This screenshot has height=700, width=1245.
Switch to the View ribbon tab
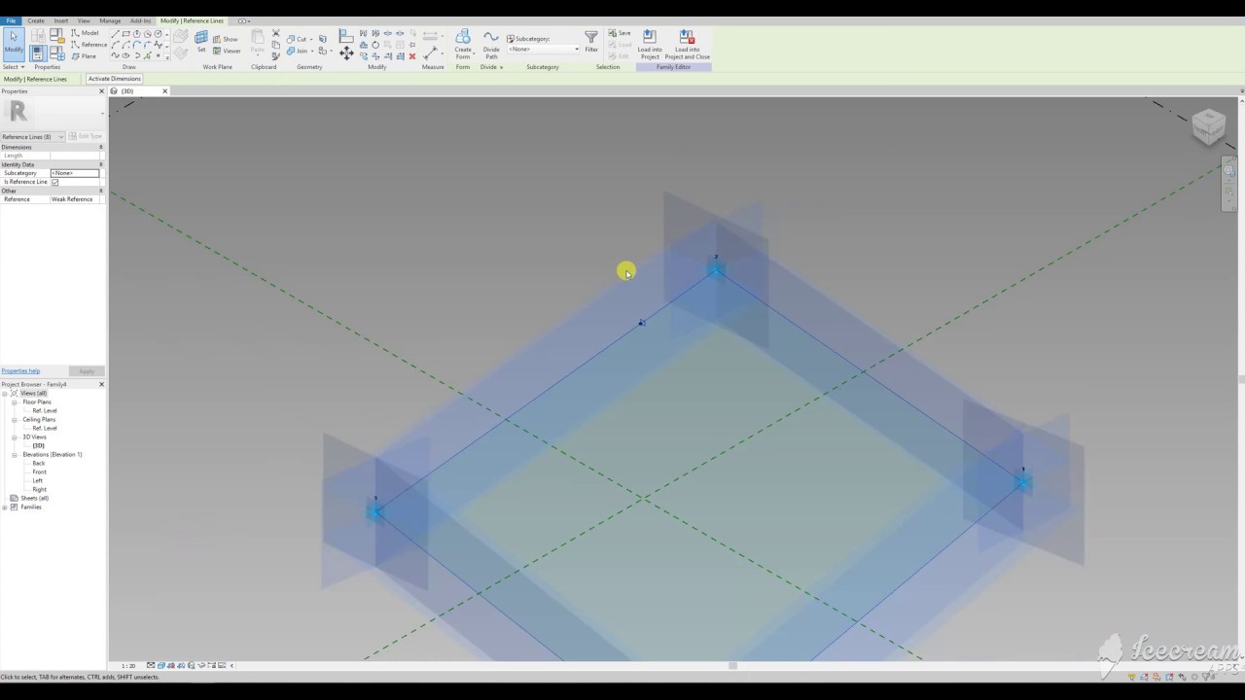click(x=84, y=20)
